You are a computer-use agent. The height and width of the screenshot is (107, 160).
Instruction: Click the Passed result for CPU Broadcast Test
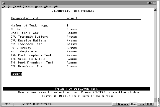click(72, 66)
